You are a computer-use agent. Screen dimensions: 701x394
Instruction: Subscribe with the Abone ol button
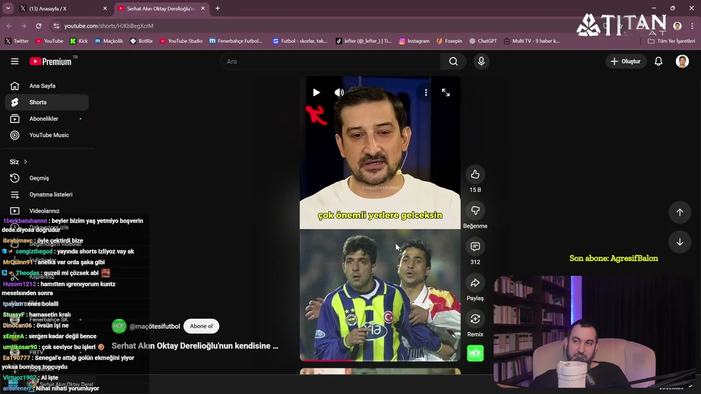pos(201,326)
